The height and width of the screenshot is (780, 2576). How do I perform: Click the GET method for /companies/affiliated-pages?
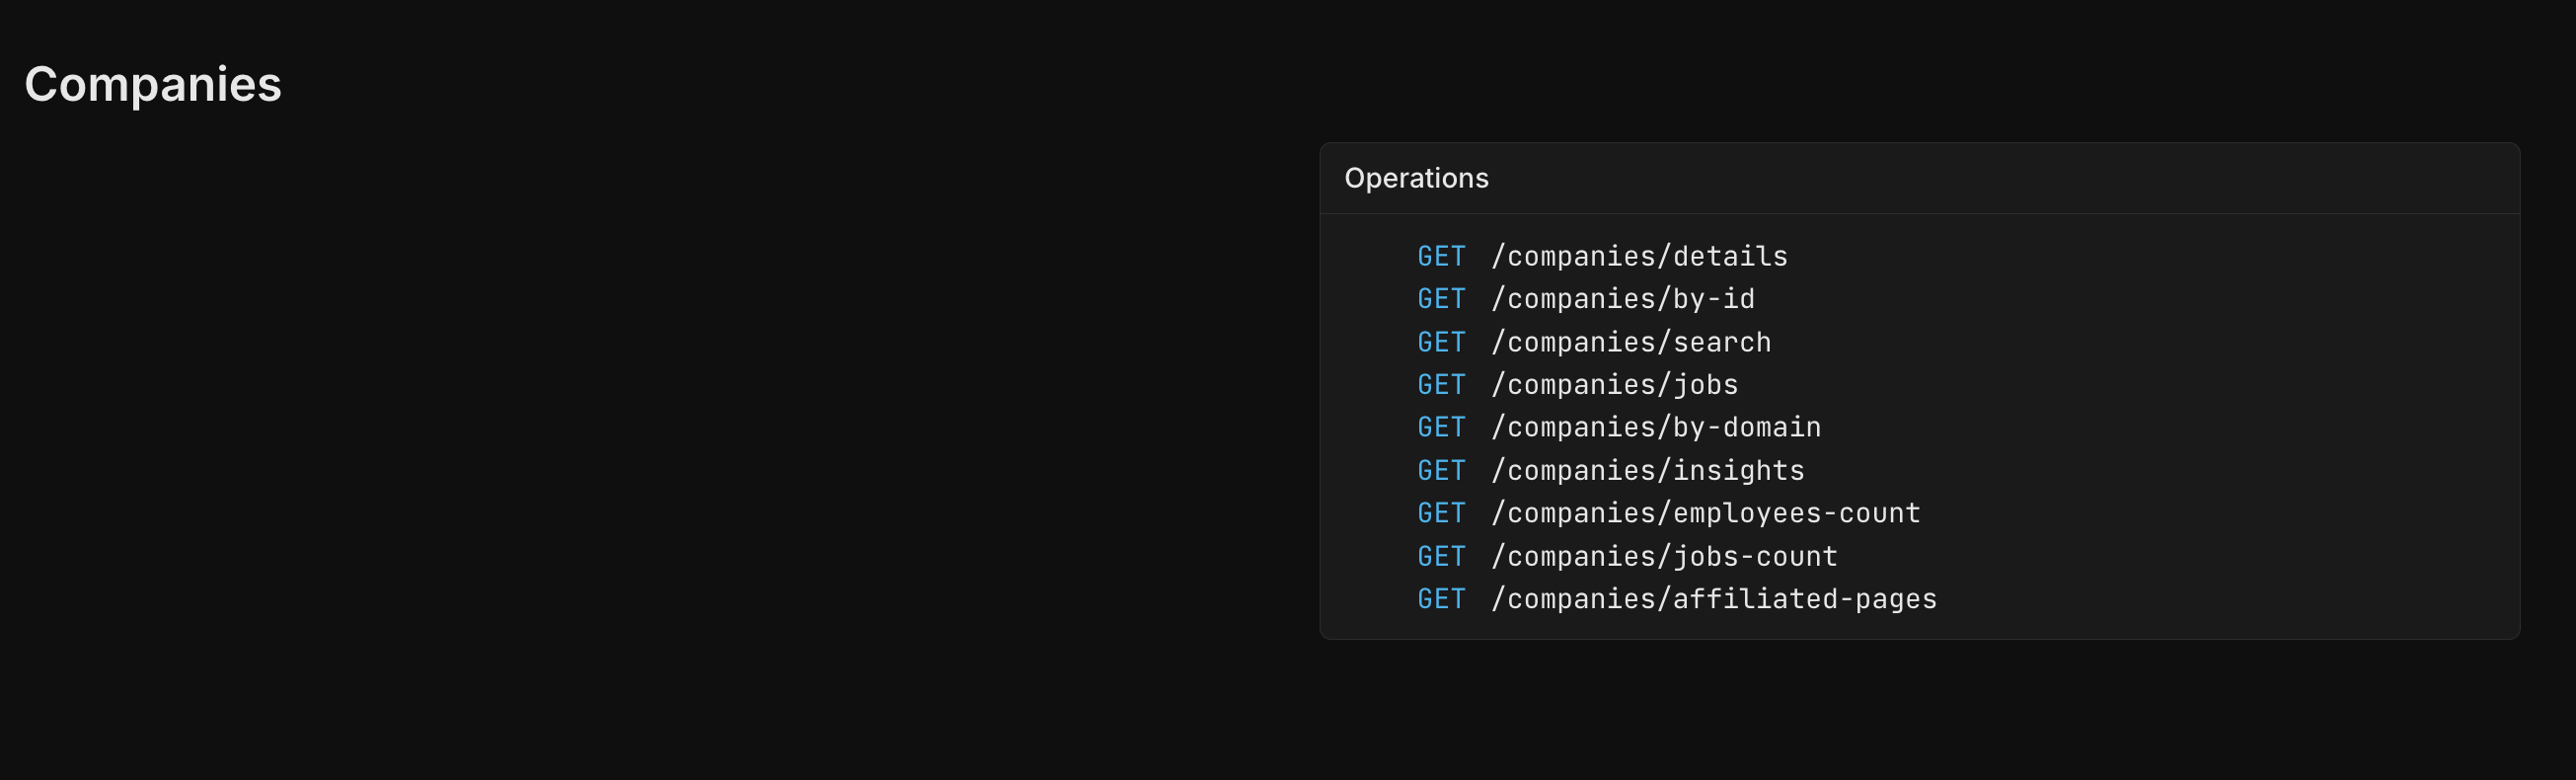point(1441,599)
